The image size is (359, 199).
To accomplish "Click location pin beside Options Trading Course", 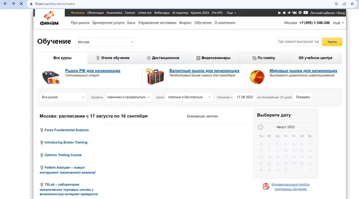I will [42, 156].
